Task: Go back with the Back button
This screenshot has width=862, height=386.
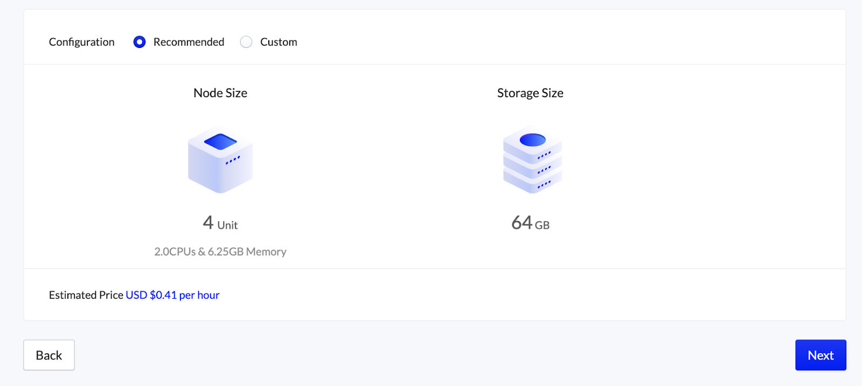Action: [49, 355]
